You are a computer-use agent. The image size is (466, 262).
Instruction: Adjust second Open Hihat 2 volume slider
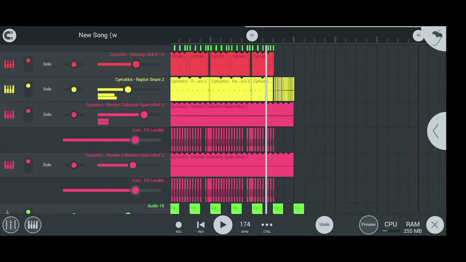(x=129, y=165)
